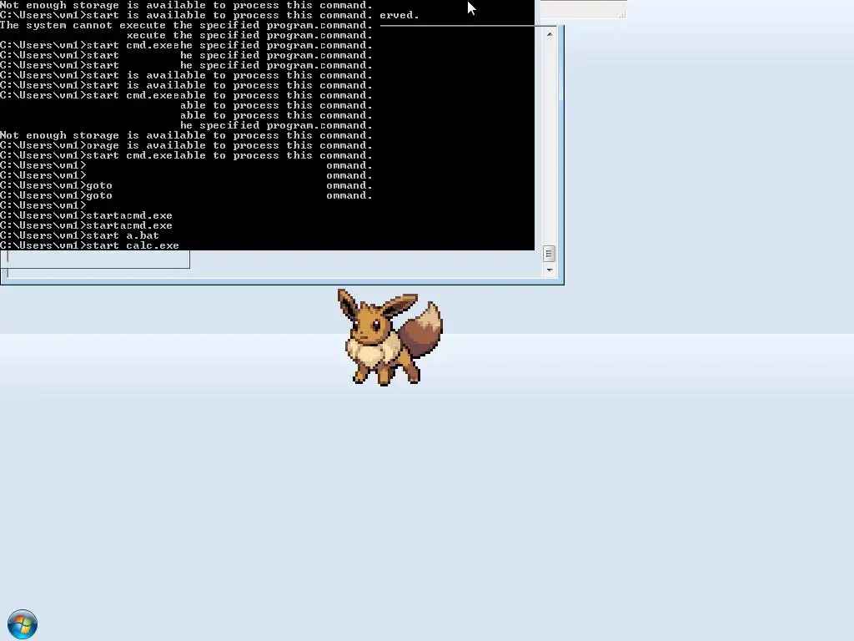This screenshot has width=854, height=641.
Task: Open the Windows Start orb
Action: point(23,624)
